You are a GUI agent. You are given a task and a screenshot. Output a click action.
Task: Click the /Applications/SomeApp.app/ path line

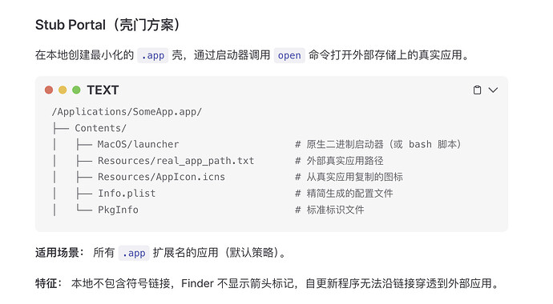pos(127,112)
